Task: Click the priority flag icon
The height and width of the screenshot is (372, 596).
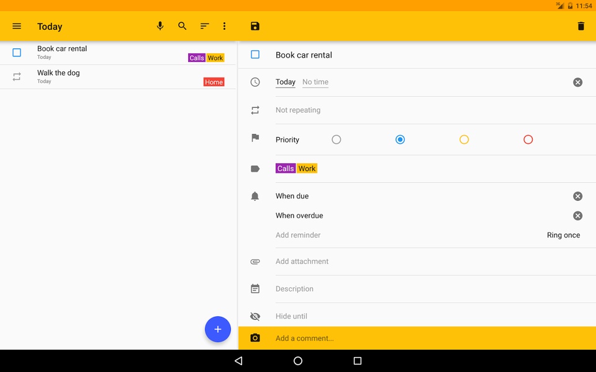Action: 255,138
